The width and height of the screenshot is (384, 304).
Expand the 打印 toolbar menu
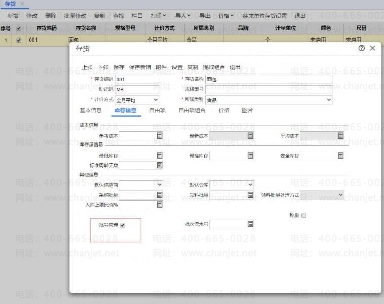pos(158,16)
